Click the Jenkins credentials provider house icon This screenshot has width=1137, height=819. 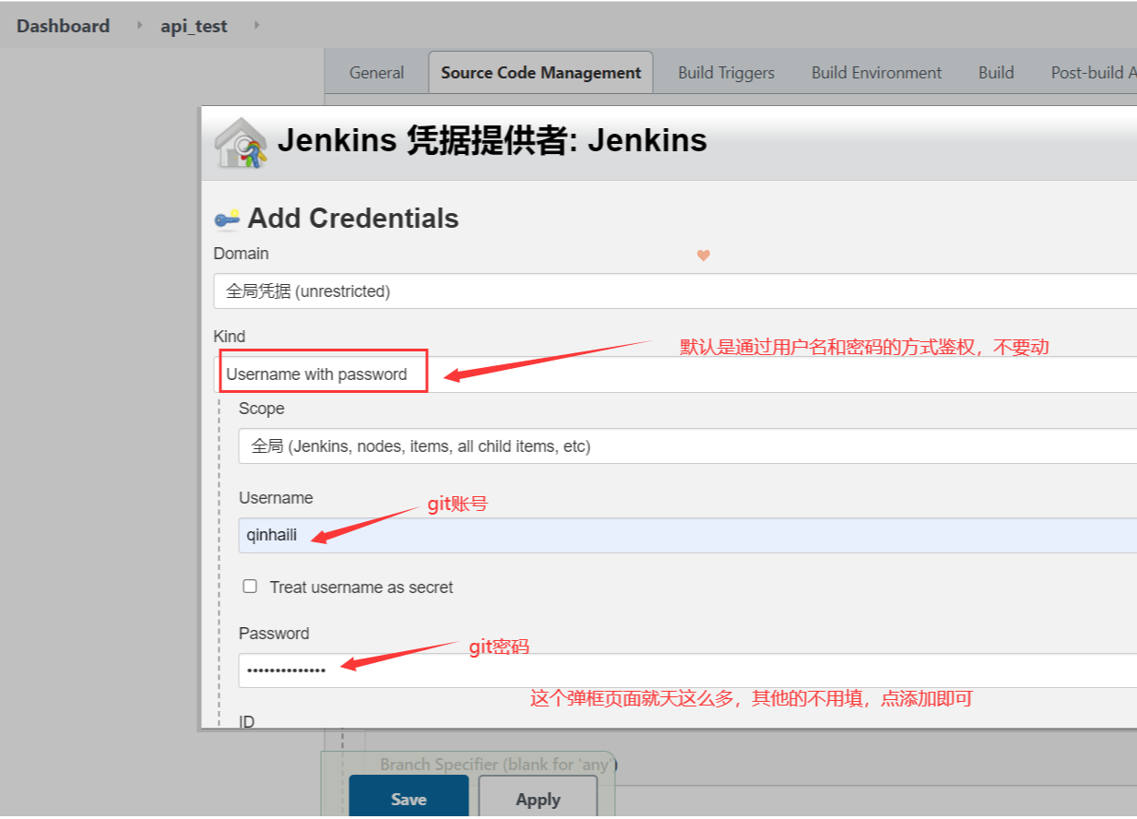(x=241, y=143)
